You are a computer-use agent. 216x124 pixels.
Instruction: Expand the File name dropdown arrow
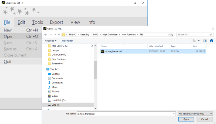point(174,114)
